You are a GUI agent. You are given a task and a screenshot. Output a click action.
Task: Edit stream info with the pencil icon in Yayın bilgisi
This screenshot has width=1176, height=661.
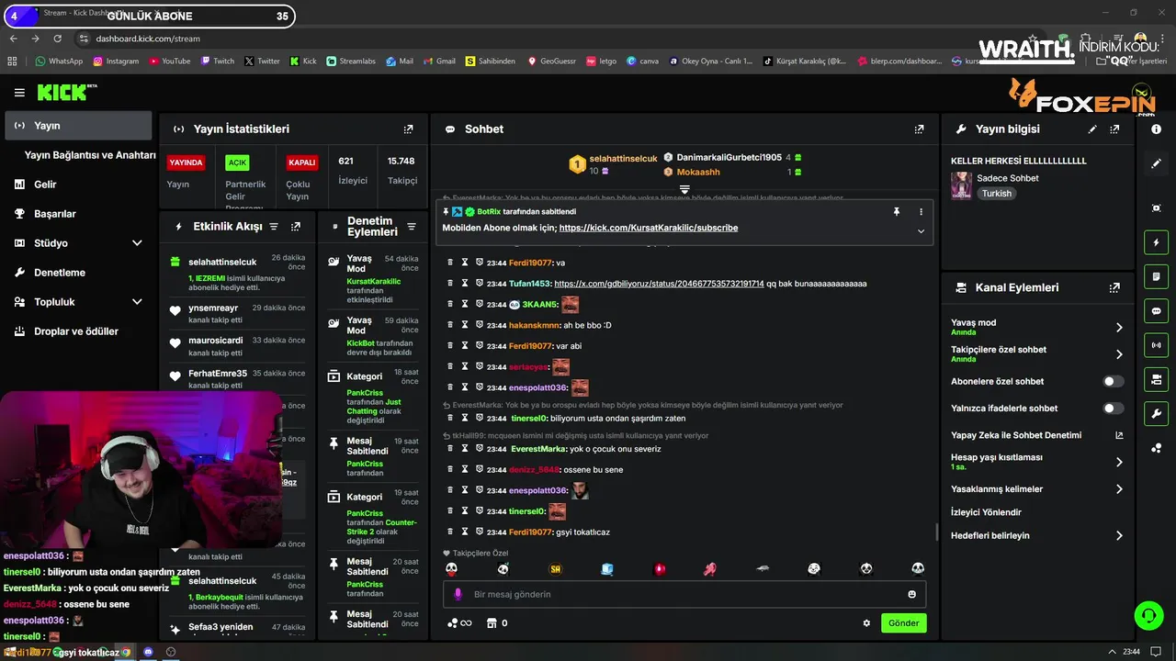1092,129
